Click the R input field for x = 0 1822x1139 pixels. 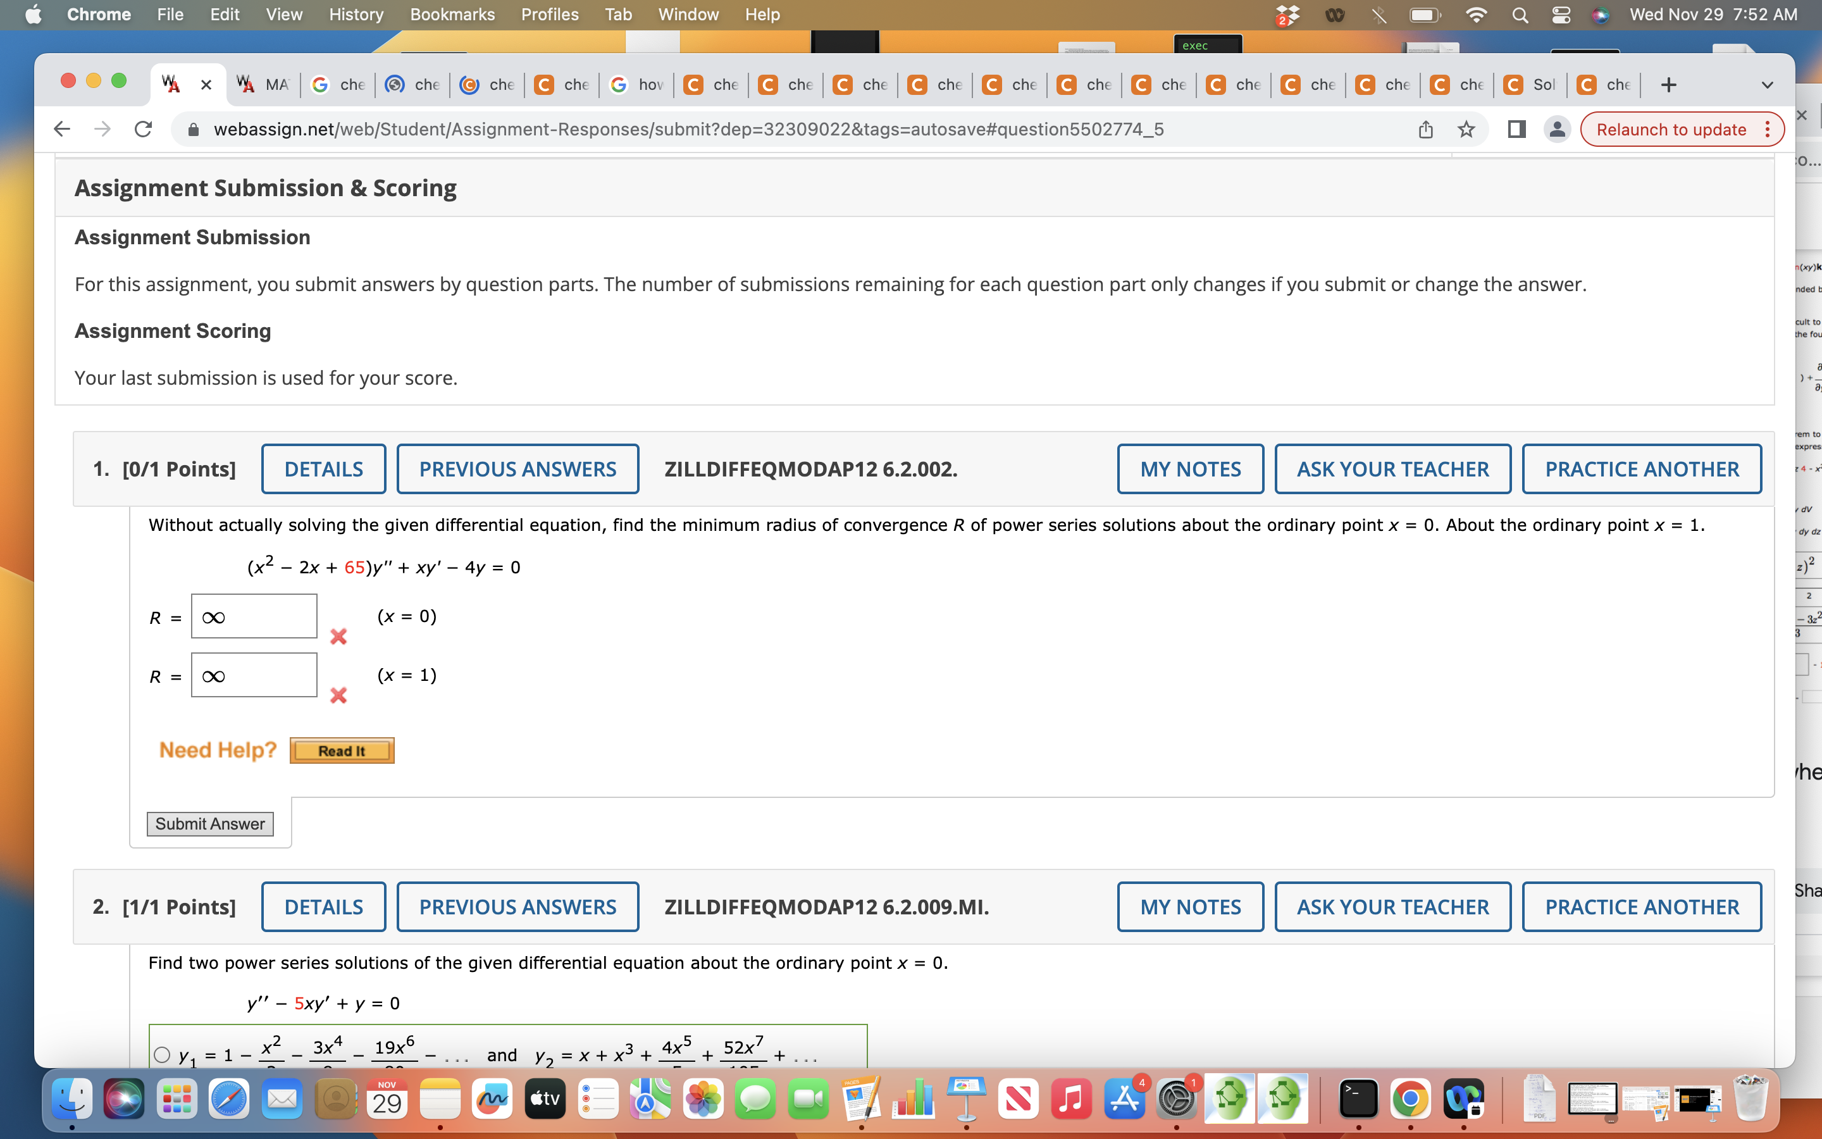(253, 616)
